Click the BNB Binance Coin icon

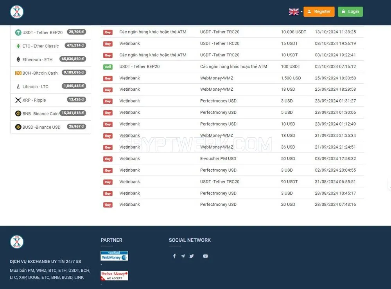click(18, 113)
